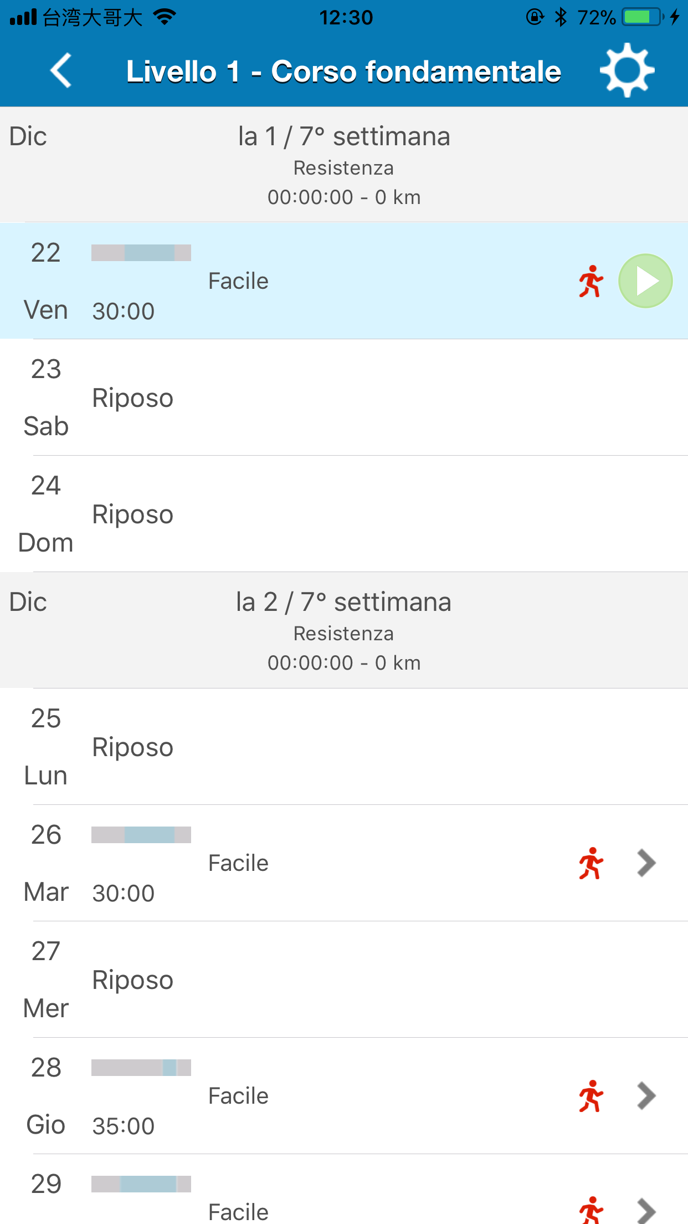This screenshot has width=688, height=1224.
Task: Open Wednesday 27 Riposo entry
Action: 344,980
